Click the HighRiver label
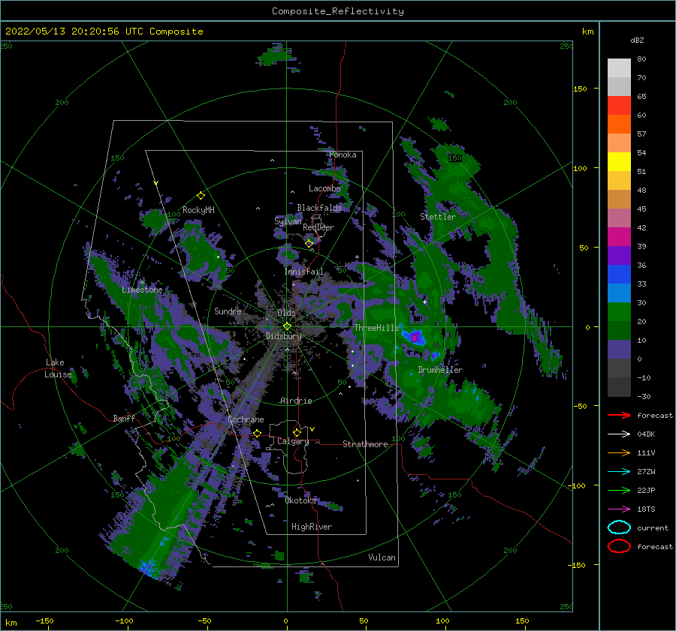The height and width of the screenshot is (631, 676). tap(312, 527)
